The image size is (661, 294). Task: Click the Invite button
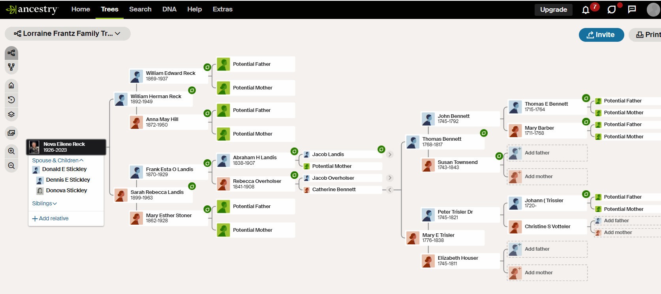(601, 35)
